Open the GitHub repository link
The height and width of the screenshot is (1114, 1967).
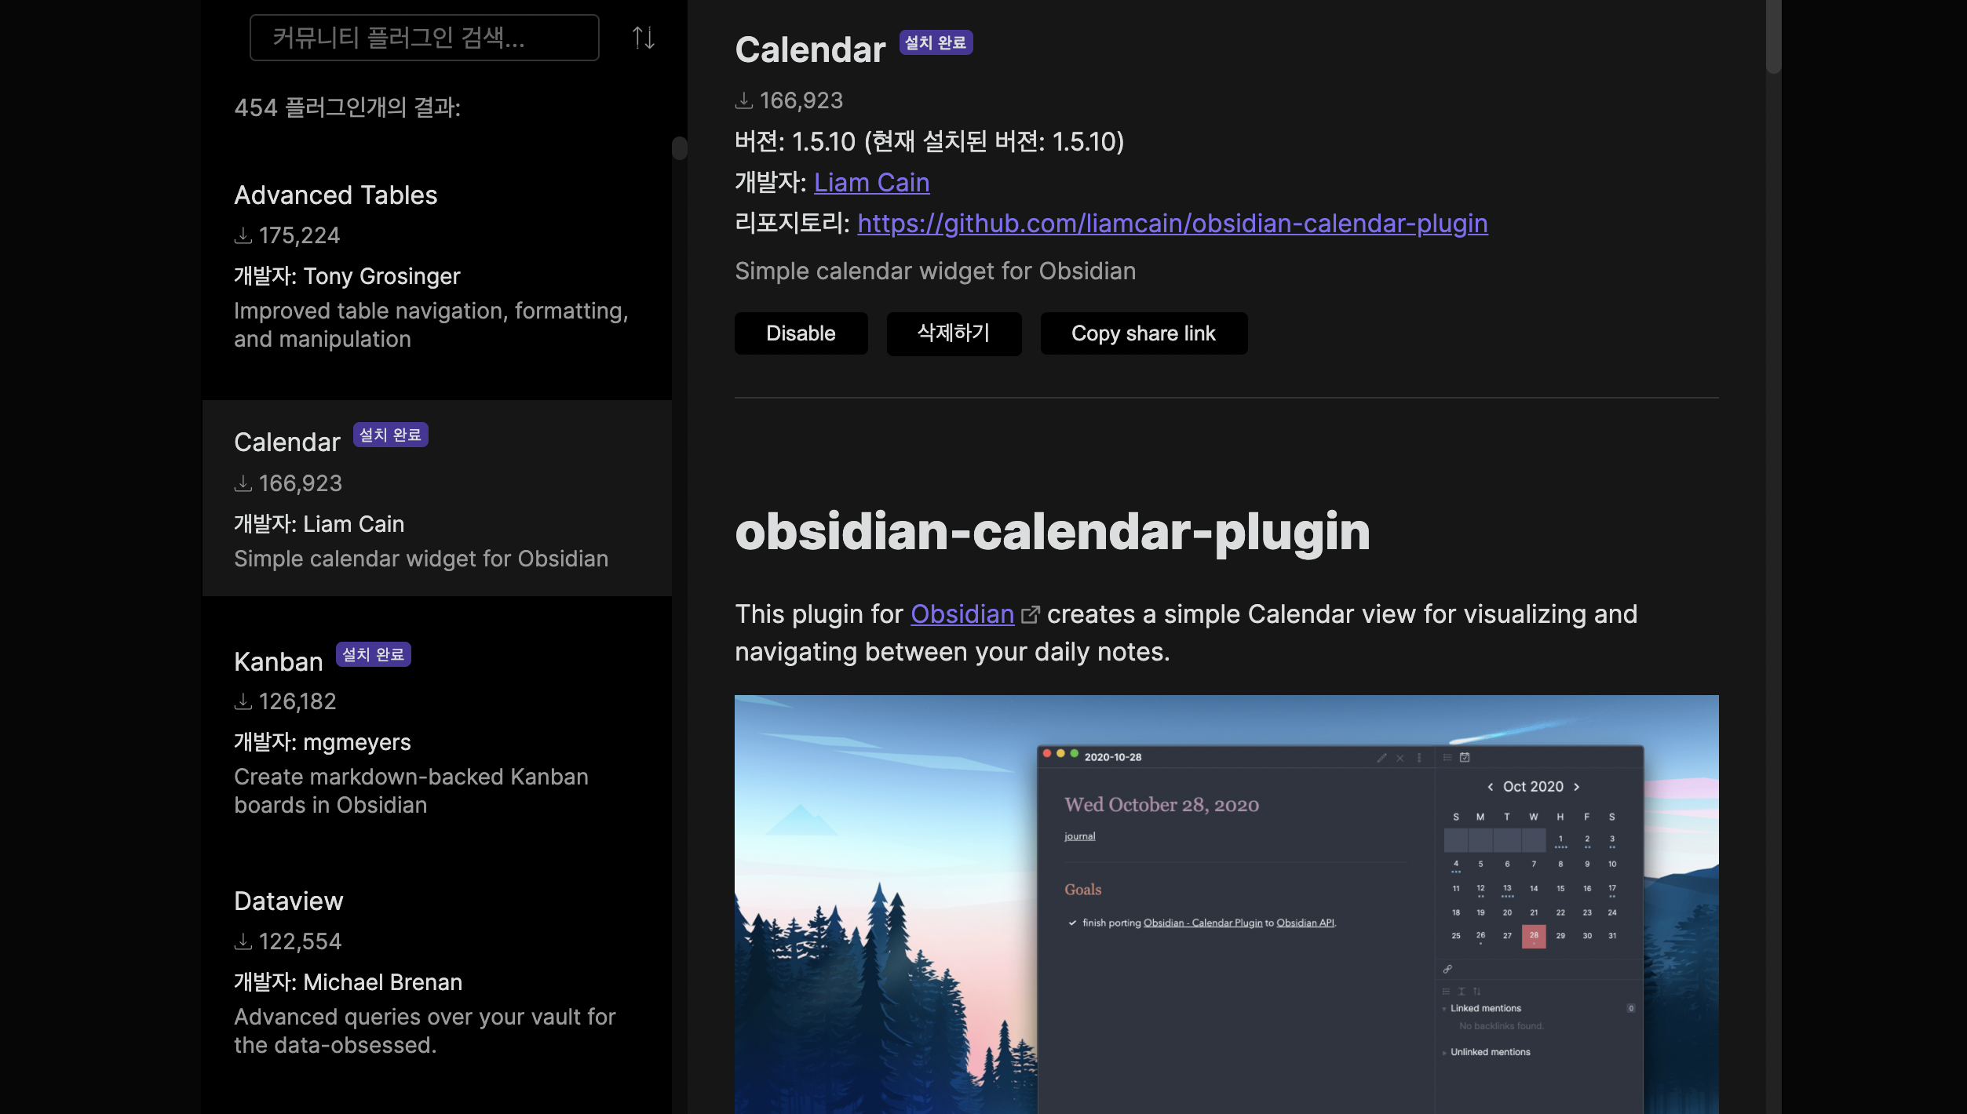tap(1172, 224)
